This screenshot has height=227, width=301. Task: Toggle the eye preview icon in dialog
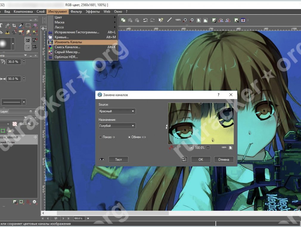point(102,159)
